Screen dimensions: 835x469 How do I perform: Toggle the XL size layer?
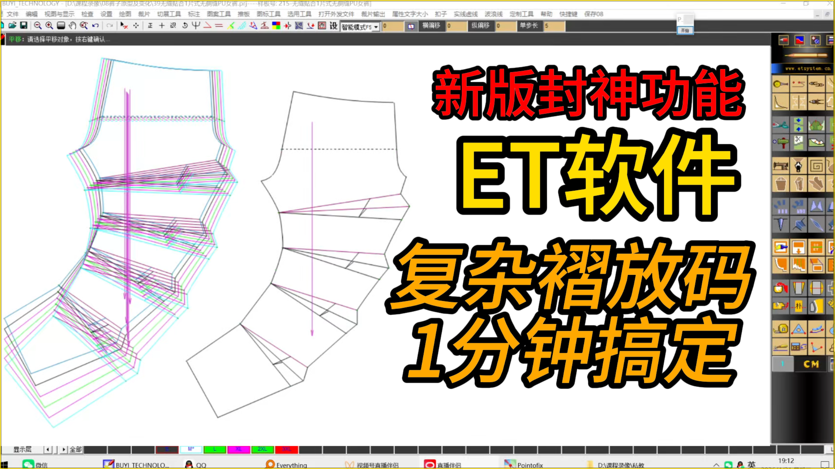(x=239, y=449)
